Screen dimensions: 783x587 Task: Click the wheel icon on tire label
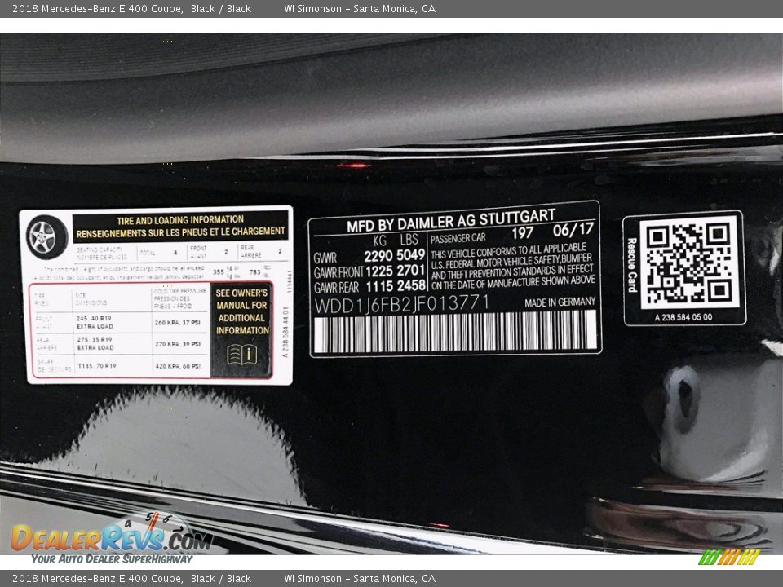click(46, 237)
